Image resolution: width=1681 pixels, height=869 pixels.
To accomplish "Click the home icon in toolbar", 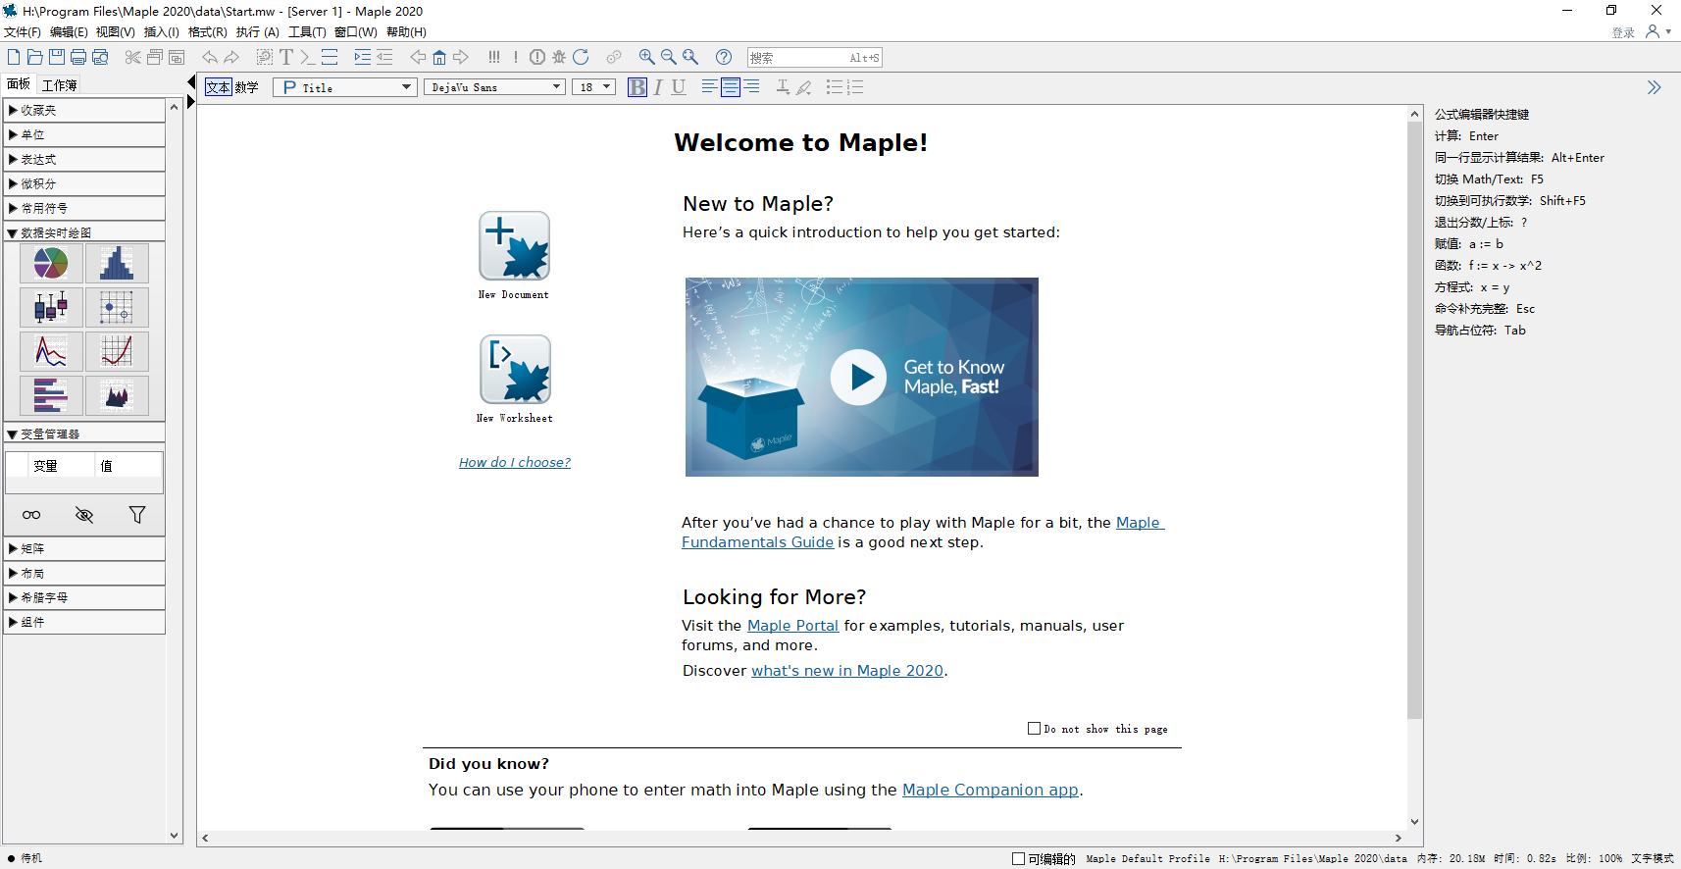I will click(x=439, y=58).
